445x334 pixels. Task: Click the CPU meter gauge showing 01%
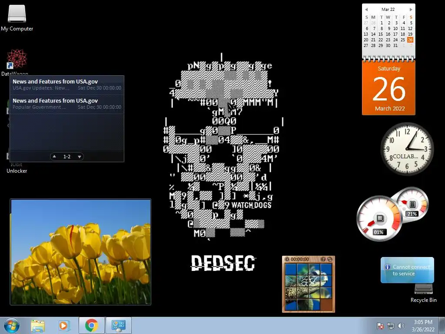[x=379, y=218]
